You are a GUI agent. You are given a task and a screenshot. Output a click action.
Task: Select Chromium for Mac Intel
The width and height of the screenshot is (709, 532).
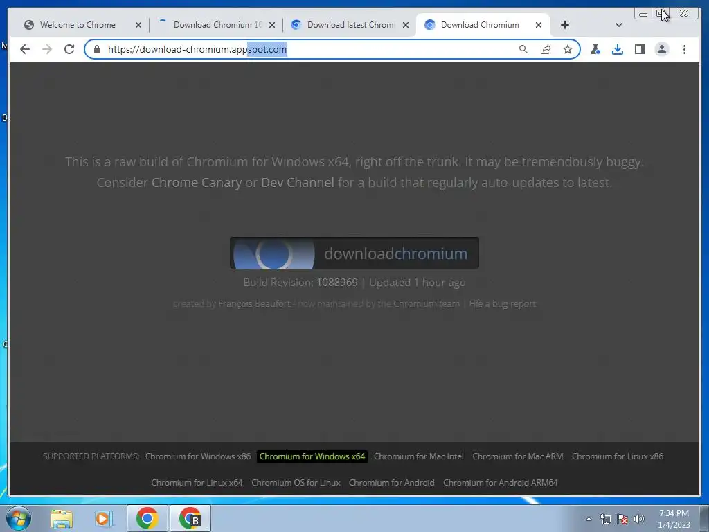[x=419, y=456]
